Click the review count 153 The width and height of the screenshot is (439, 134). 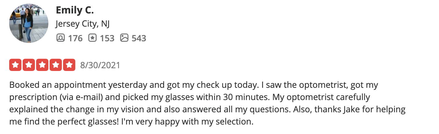(107, 38)
